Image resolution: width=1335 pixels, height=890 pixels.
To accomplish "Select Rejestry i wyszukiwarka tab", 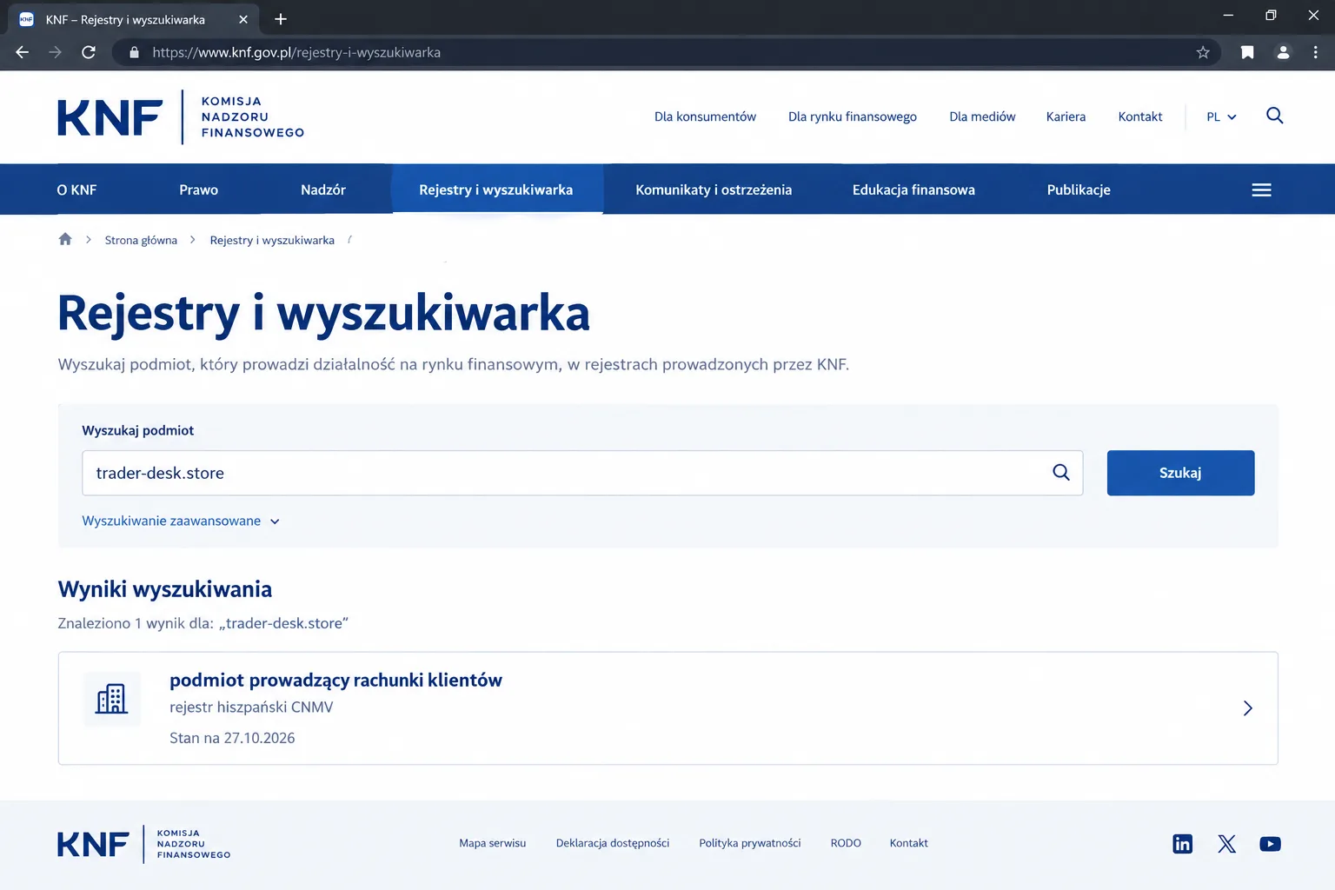I will click(496, 189).
